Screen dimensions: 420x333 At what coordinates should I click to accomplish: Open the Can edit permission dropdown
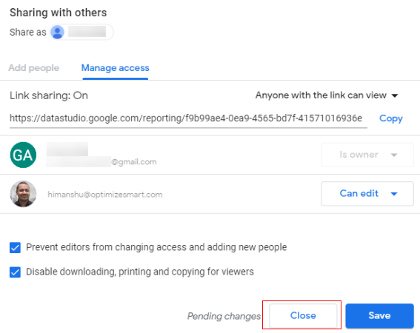click(x=367, y=194)
